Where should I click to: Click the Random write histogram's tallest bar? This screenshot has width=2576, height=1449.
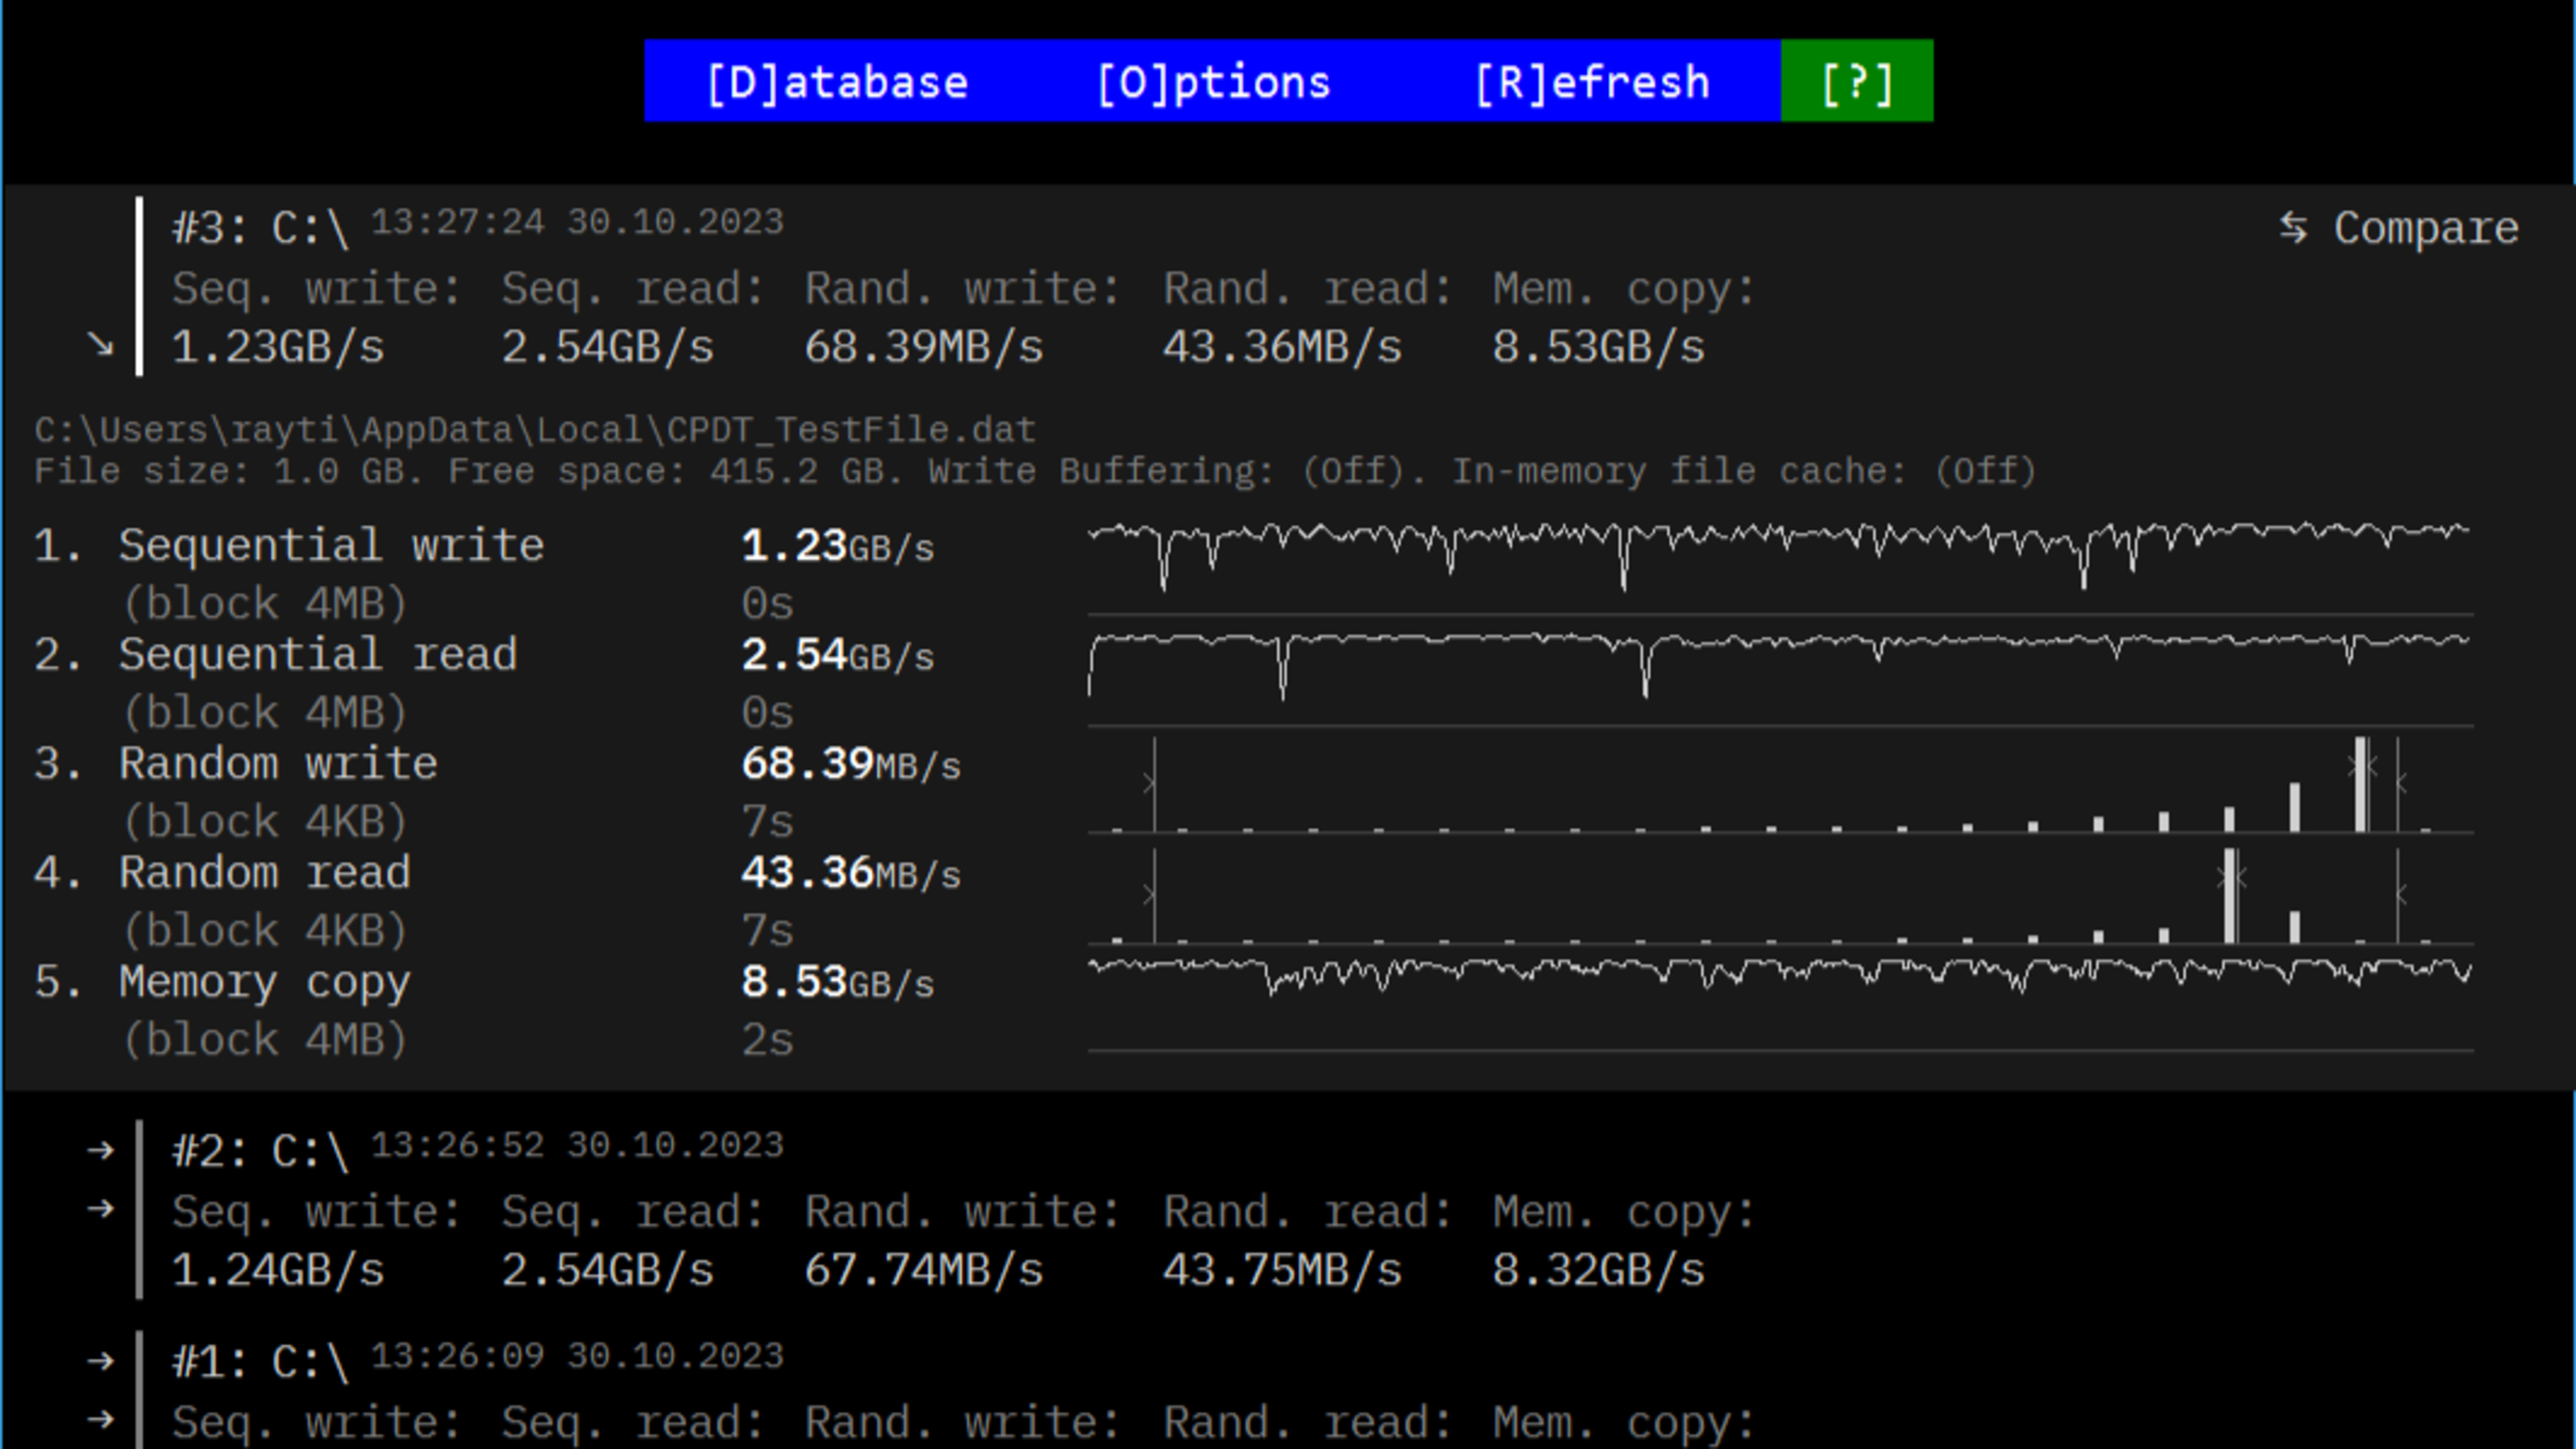(x=2360, y=785)
